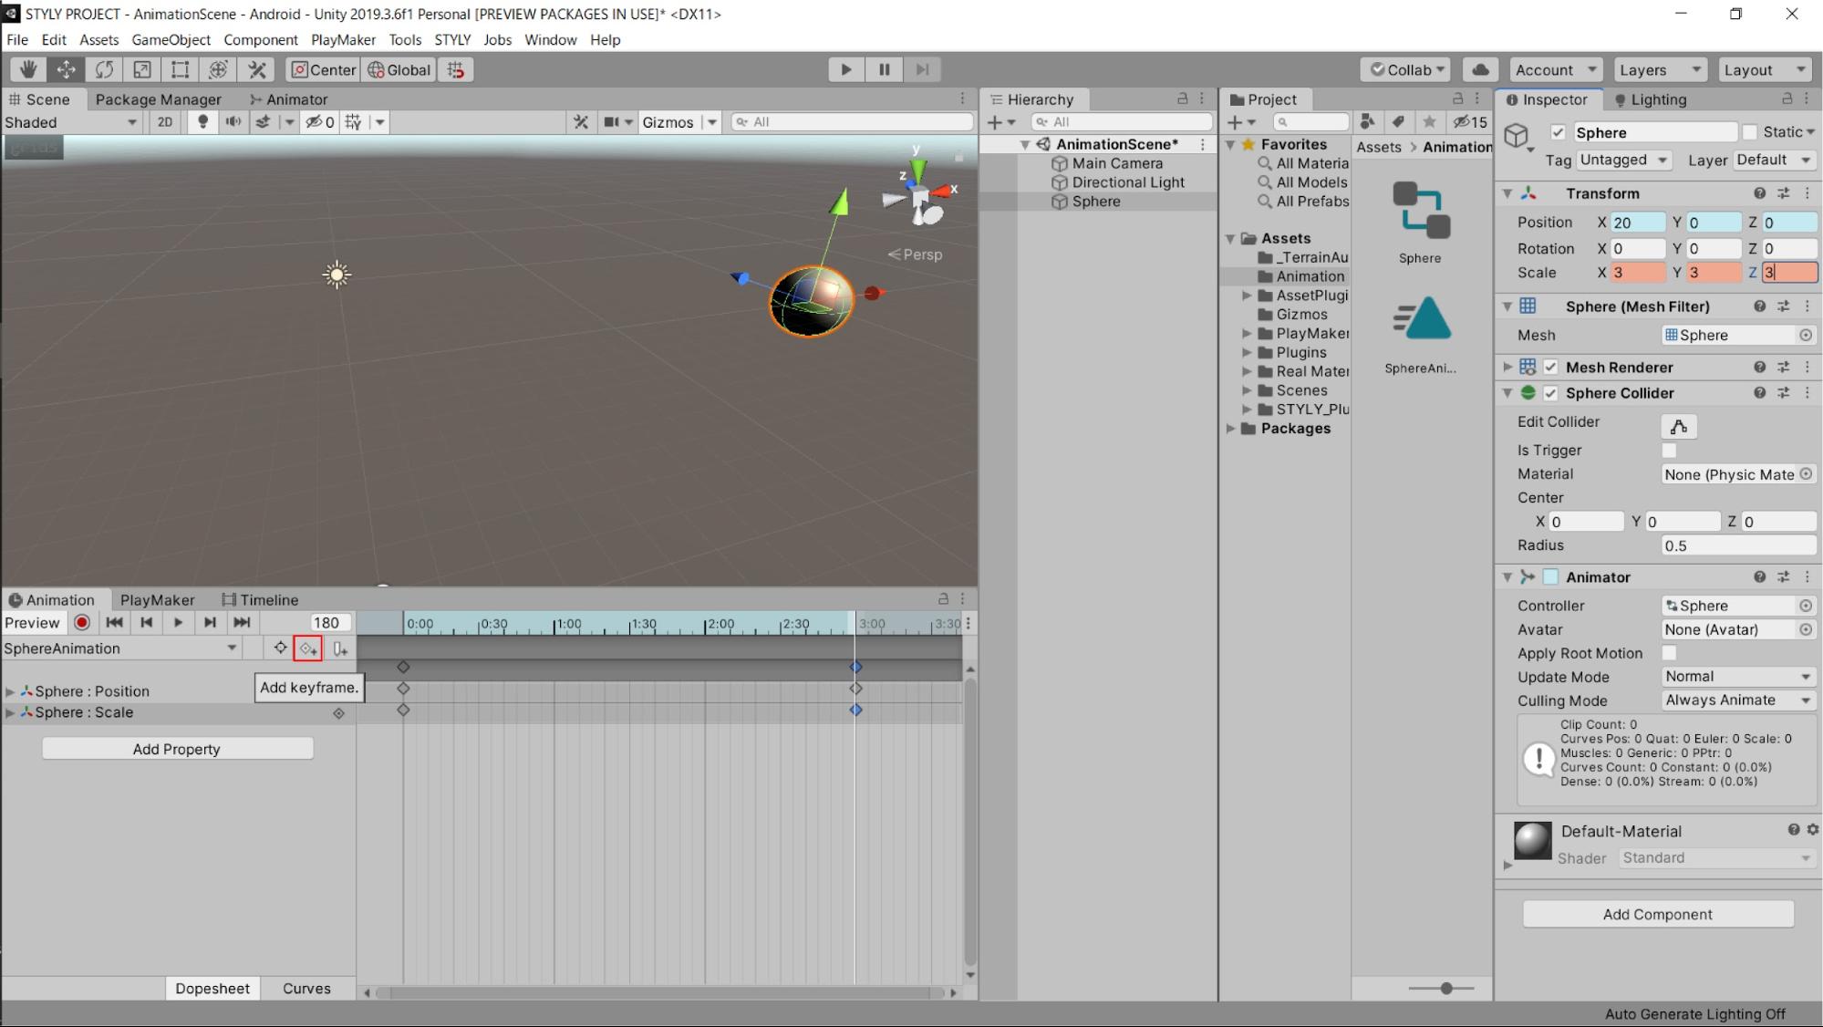Toggle the Animation record button
The image size is (1823, 1027).
tap(82, 623)
